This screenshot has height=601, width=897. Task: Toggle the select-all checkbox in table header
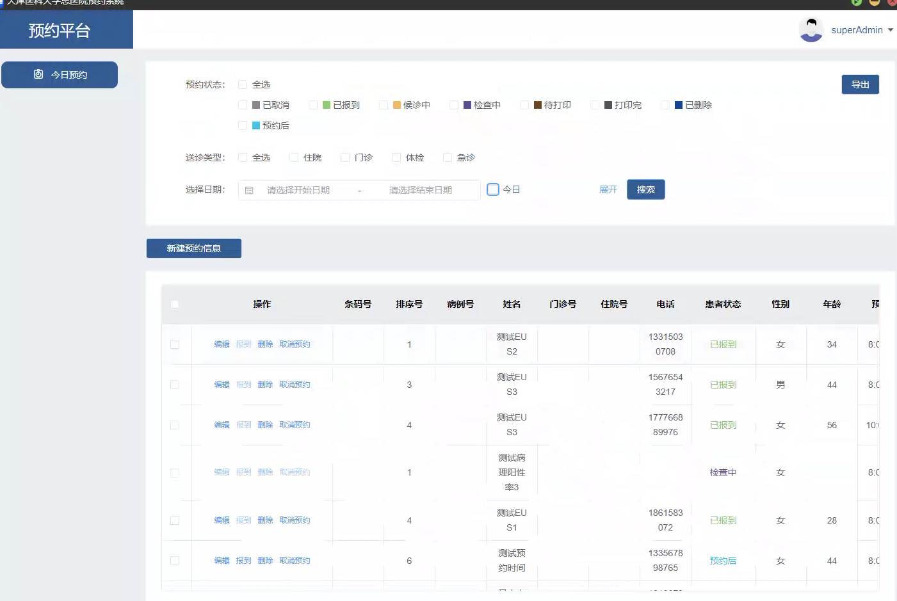[175, 304]
